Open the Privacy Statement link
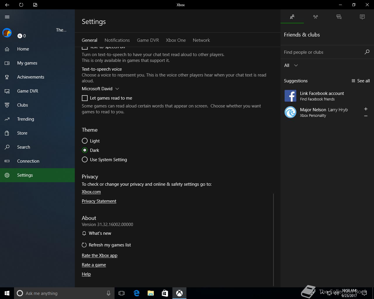Image resolution: width=374 pixels, height=299 pixels. coord(99,201)
